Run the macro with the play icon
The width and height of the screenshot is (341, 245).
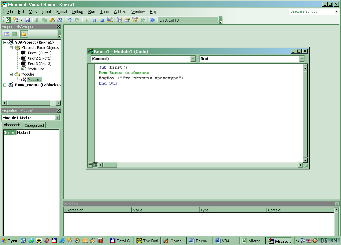[87, 20]
